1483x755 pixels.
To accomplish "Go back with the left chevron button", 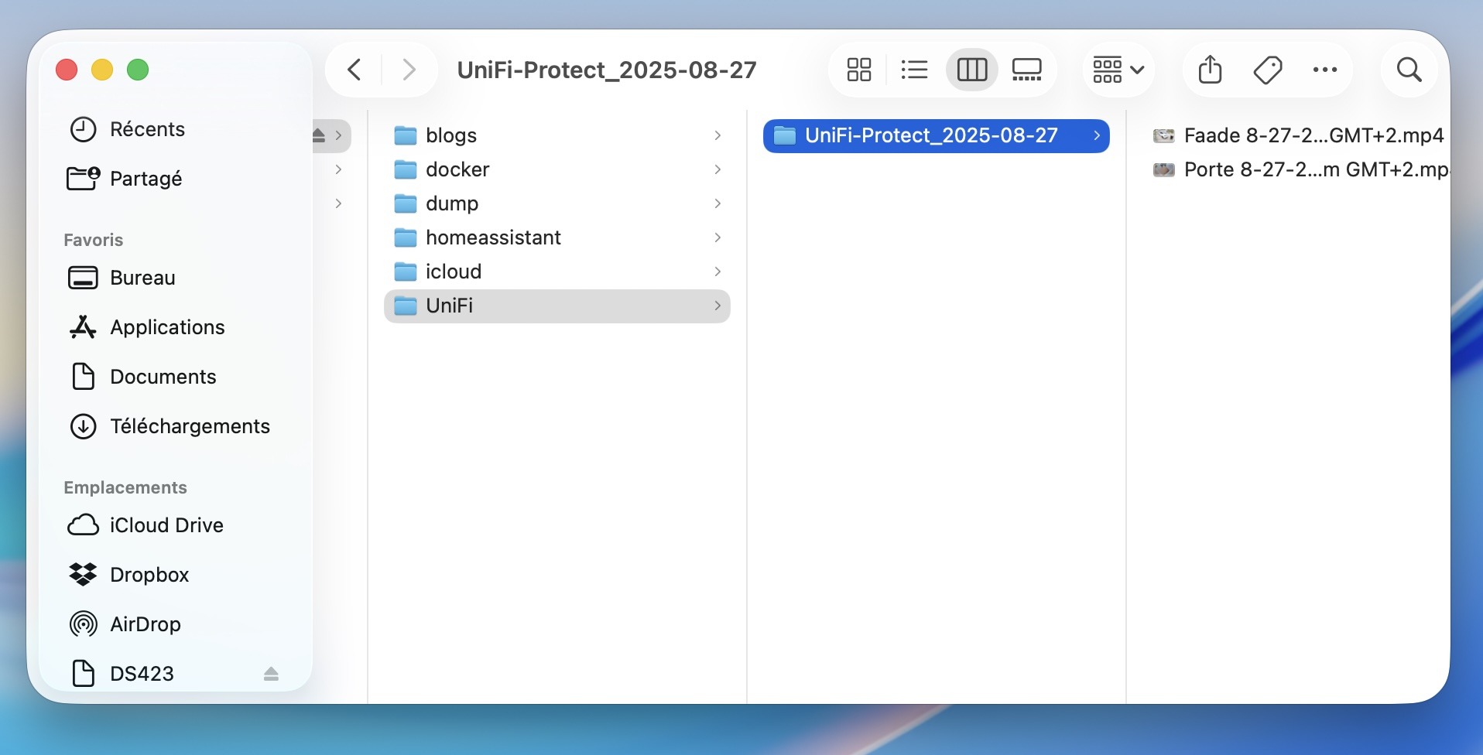I will pyautogui.click(x=354, y=70).
